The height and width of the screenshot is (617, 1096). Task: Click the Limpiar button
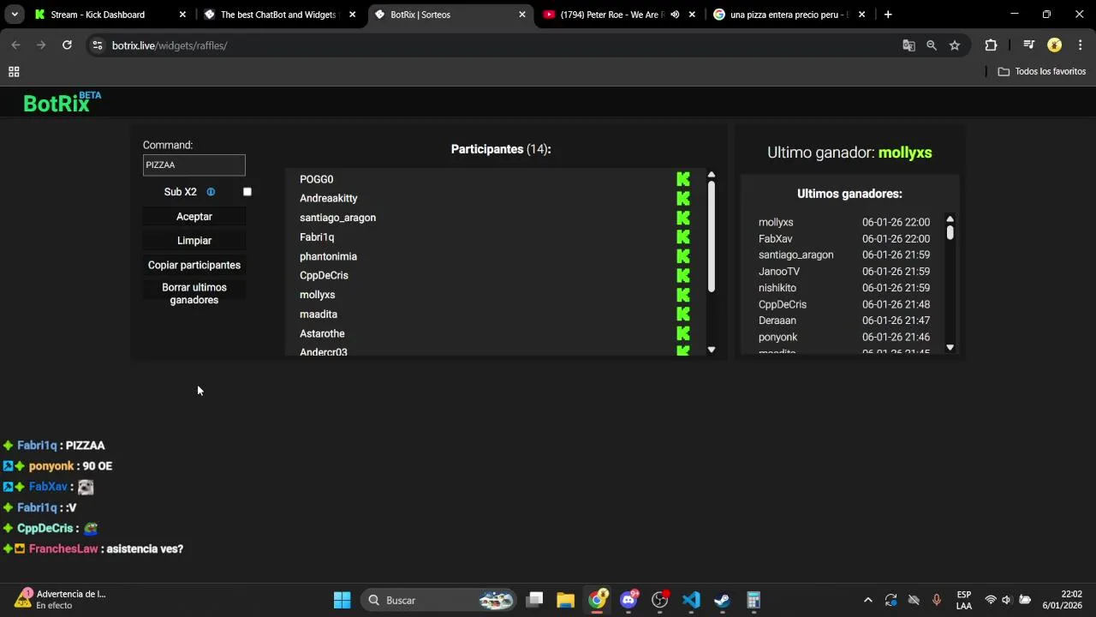pyautogui.click(x=194, y=241)
